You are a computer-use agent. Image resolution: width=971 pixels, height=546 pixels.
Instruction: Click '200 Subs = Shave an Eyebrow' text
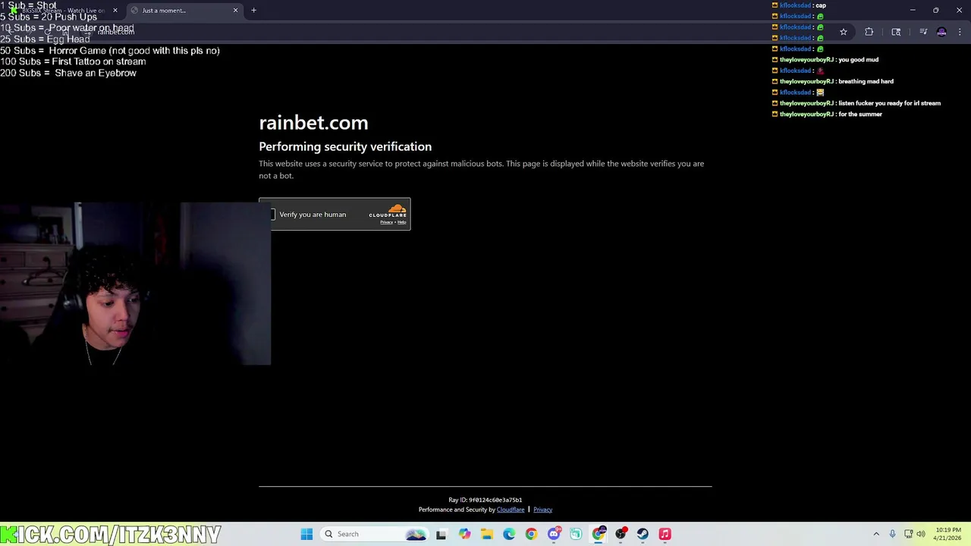click(68, 73)
